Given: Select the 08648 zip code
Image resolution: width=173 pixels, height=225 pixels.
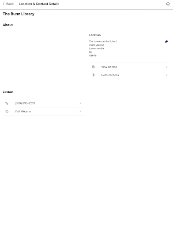Looking at the screenshot, I should click(93, 55).
